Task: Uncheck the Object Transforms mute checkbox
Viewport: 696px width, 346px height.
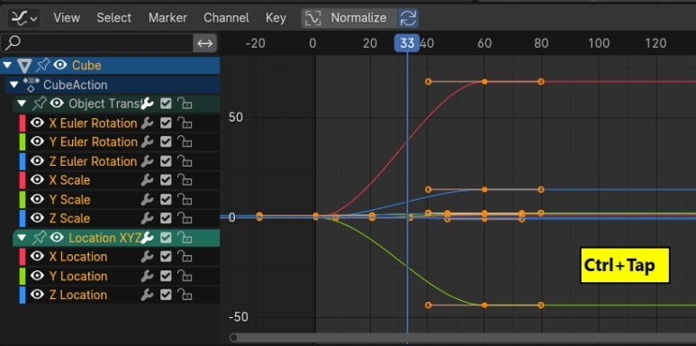Action: tap(166, 104)
